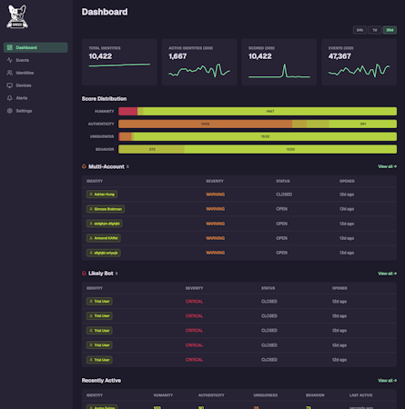Click the Likely Bot red bell icon
Image resolution: width=405 pixels, height=409 pixels.
coord(84,274)
